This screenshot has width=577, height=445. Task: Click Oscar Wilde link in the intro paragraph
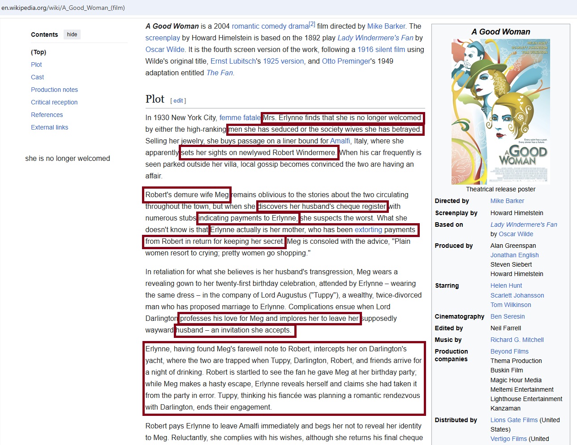[x=165, y=50]
